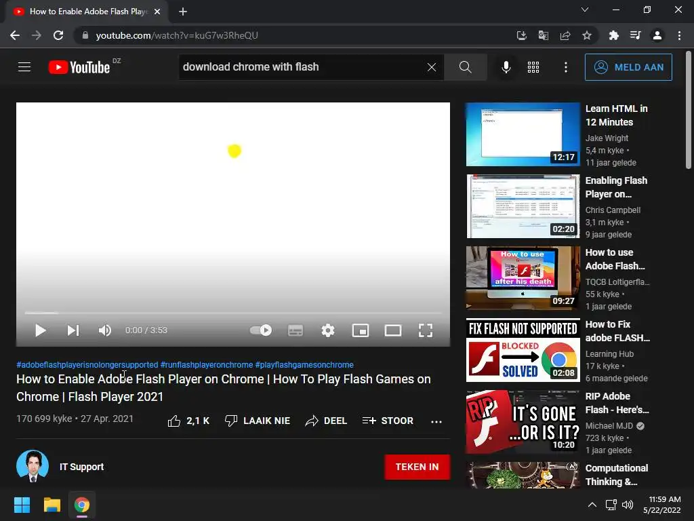Image resolution: width=694 pixels, height=521 pixels.
Task: Open FIX FLASH NOT SUPPORTED video thumbnail
Action: point(523,350)
